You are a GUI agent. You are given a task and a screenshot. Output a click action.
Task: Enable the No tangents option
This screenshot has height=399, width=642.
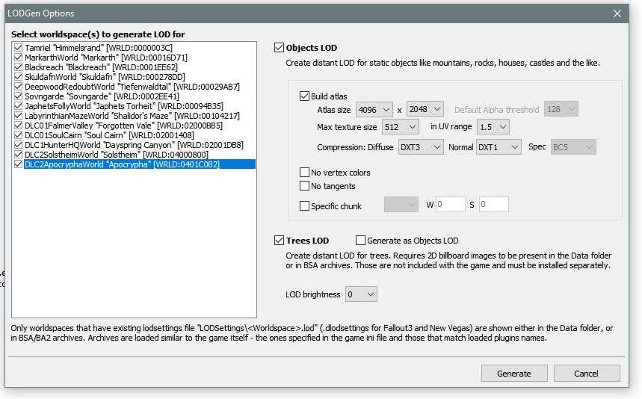305,186
